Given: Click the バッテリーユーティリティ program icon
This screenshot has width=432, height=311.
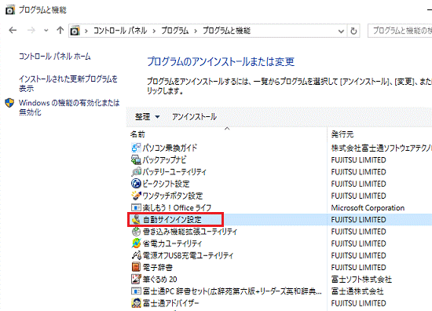Looking at the screenshot, I should coord(136,172).
